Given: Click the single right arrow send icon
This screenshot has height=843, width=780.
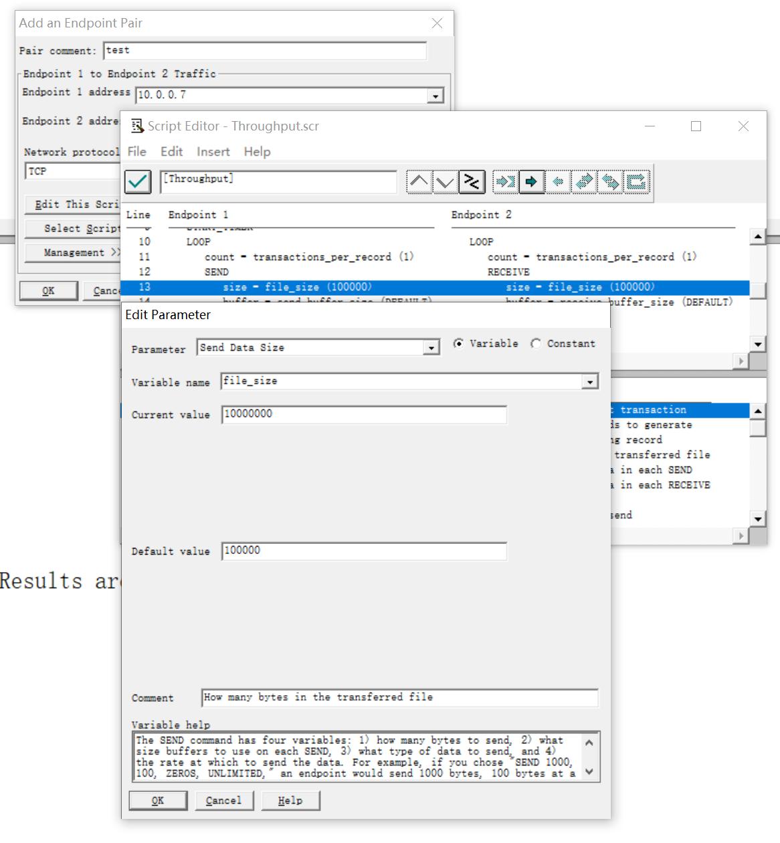Looking at the screenshot, I should [532, 182].
